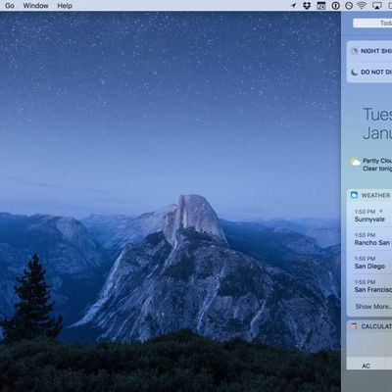Select the San Francisco weather row

370,286
